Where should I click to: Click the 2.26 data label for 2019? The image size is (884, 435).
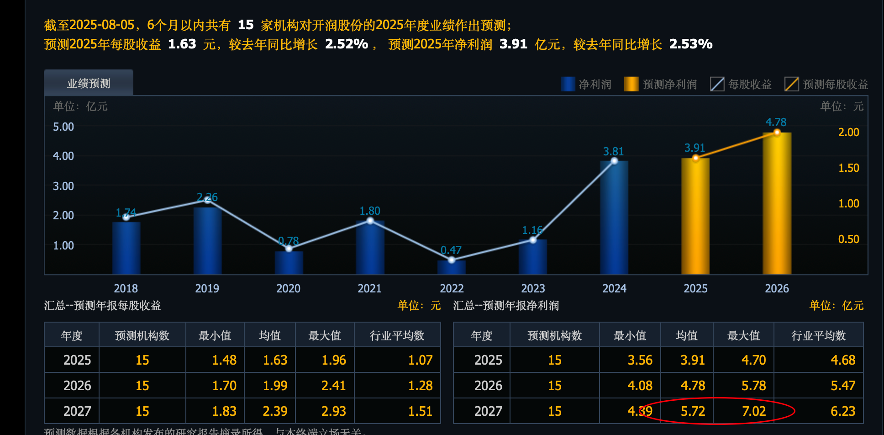[x=207, y=197]
